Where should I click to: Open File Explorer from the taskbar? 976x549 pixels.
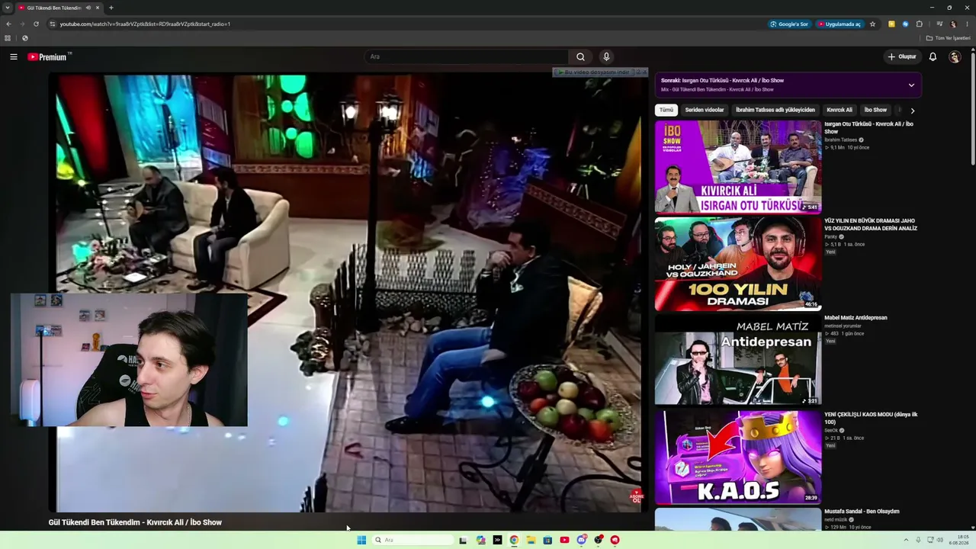[x=531, y=540]
